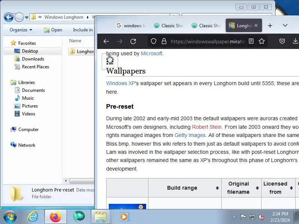Open the Windows Start orb
This screenshot has width=299, height=224.
(x=10, y=217)
